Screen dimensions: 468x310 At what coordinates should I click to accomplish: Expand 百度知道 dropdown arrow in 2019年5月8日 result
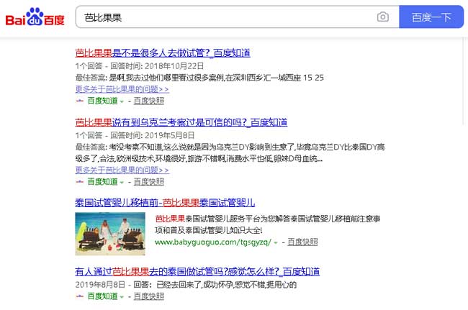pos(122,182)
